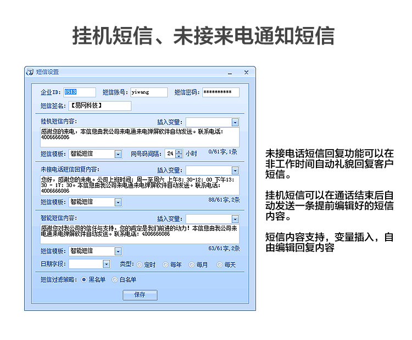Expand the 日期字段 dropdown

pyautogui.click(x=107, y=264)
